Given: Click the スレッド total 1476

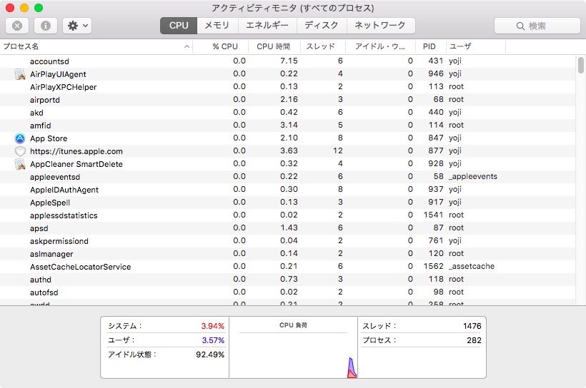Looking at the screenshot, I should (472, 326).
